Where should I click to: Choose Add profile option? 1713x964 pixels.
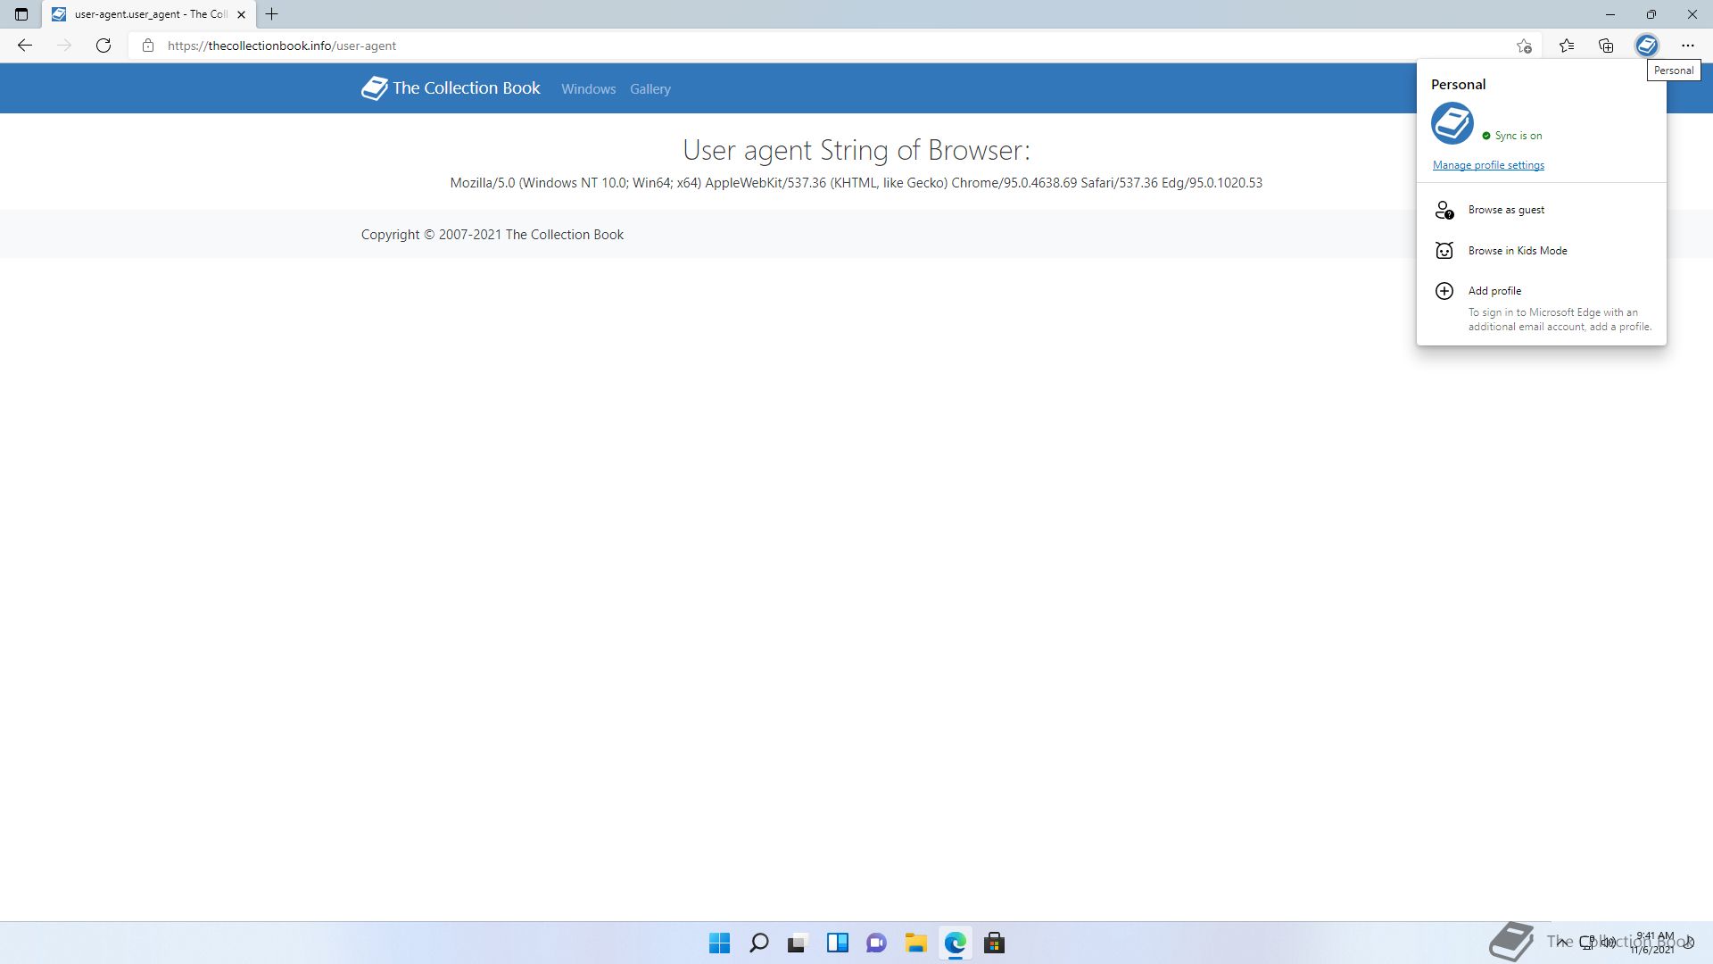(x=1494, y=291)
